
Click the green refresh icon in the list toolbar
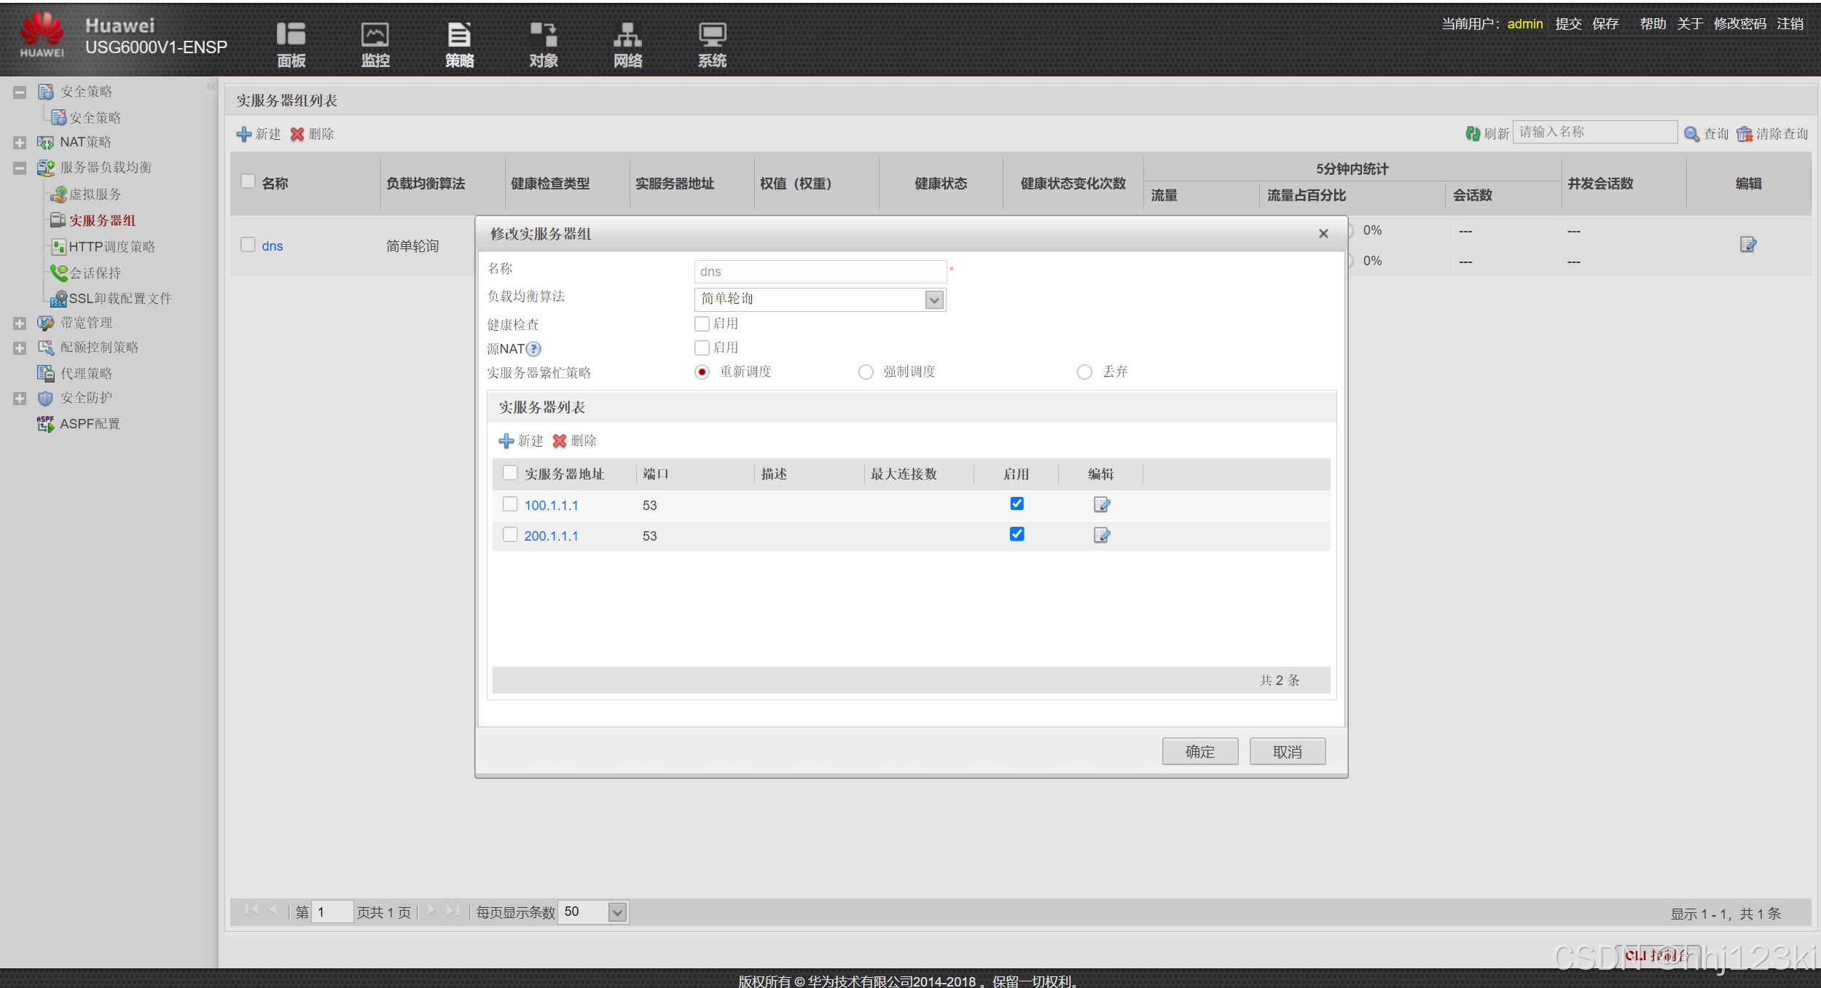(x=1472, y=133)
